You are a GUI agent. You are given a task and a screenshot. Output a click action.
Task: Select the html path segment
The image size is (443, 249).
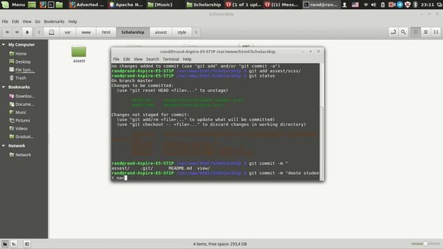click(106, 33)
